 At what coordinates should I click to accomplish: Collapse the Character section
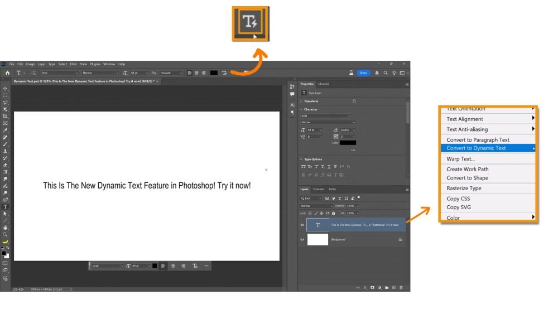[301, 109]
